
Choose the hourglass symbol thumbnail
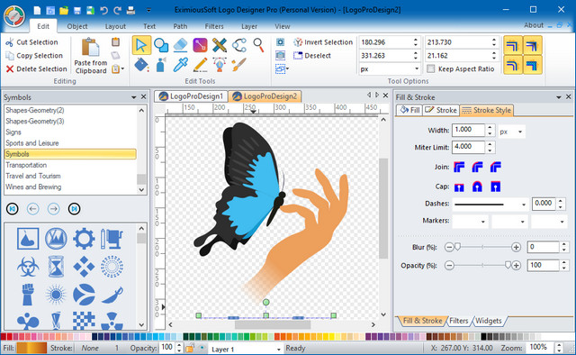point(56,267)
